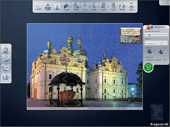The width and height of the screenshot is (170, 127).
Task: Click the lifebuoy help icon
Action: [94, 6]
